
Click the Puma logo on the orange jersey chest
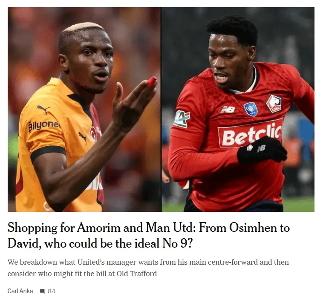tap(43, 109)
